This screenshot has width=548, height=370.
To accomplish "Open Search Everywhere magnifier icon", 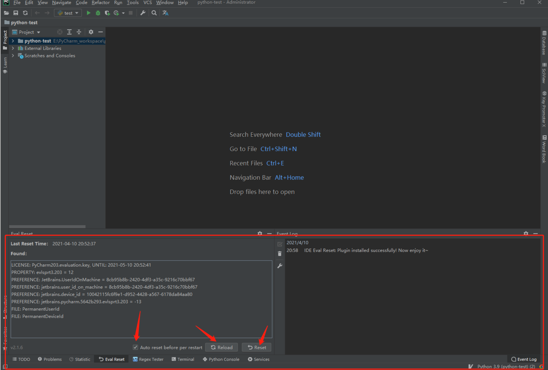I will (154, 13).
